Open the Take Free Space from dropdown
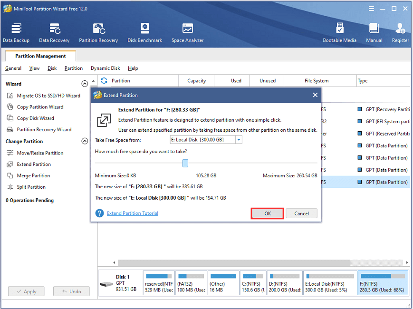Viewport: 413px width, 309px height. [x=239, y=140]
